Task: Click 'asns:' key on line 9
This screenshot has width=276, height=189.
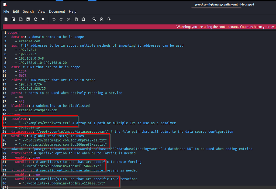Action: [16, 67]
